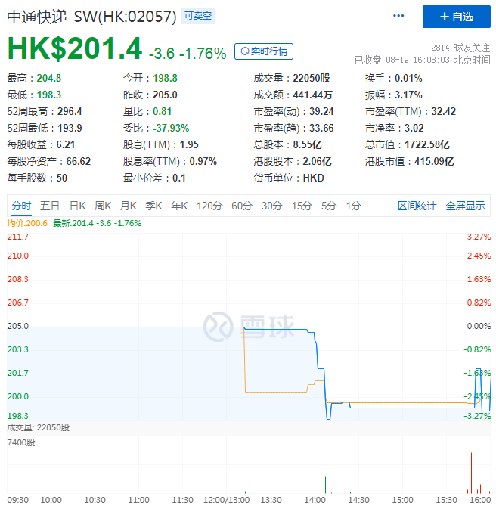Click the 股息(TTM) 1.95 stat
The image size is (496, 512).
(160, 145)
